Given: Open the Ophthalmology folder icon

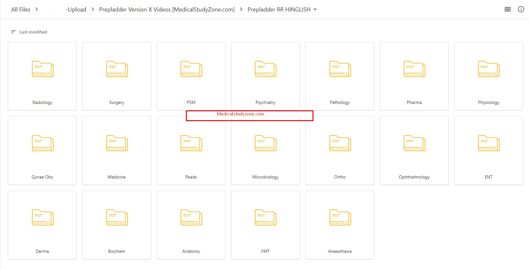Looking at the screenshot, I should [x=414, y=143].
